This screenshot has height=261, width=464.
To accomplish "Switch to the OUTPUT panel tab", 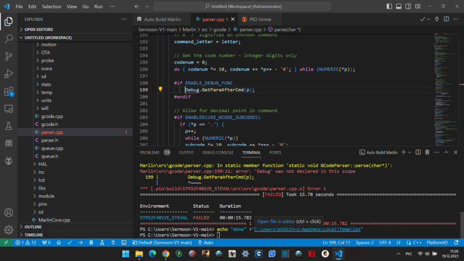I will pyautogui.click(x=186, y=152).
